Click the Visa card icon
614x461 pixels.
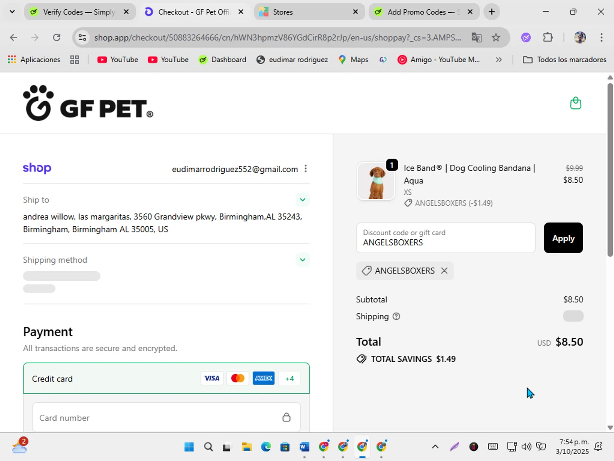(212, 378)
